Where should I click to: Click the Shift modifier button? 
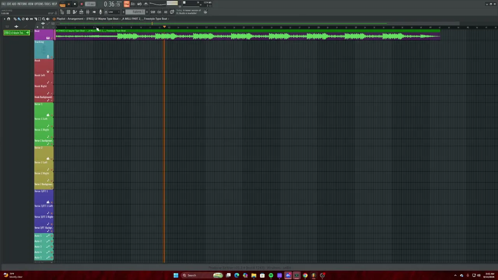pyautogui.click(x=153, y=12)
